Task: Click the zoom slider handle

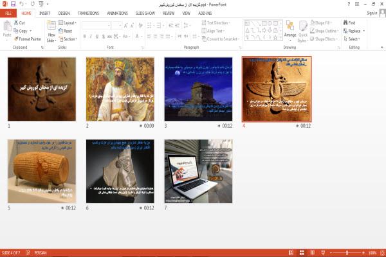Action: [347, 253]
